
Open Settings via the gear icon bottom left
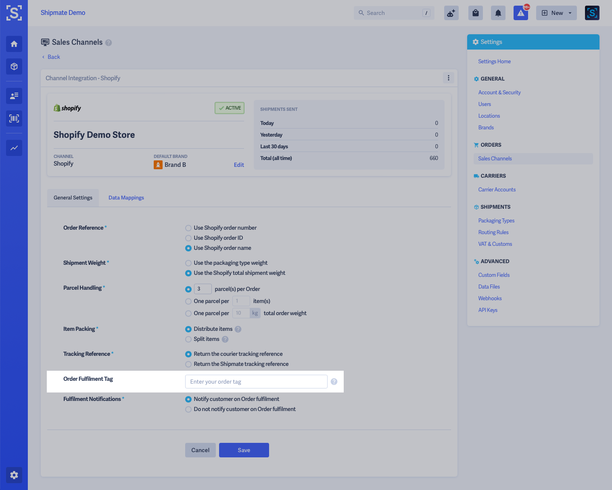click(x=14, y=475)
